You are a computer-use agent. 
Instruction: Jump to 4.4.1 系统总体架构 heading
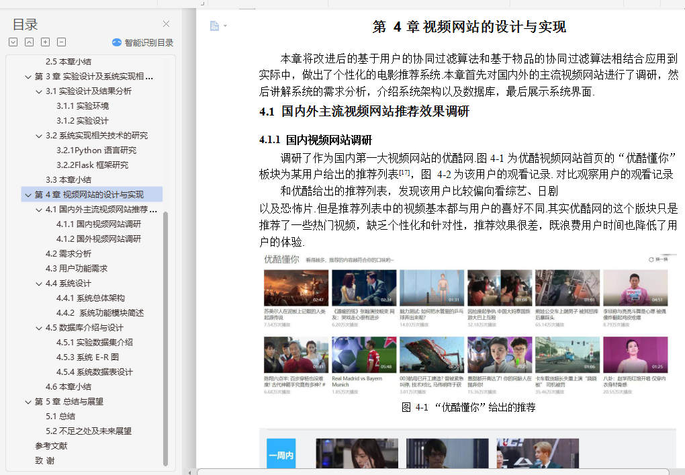(x=91, y=298)
